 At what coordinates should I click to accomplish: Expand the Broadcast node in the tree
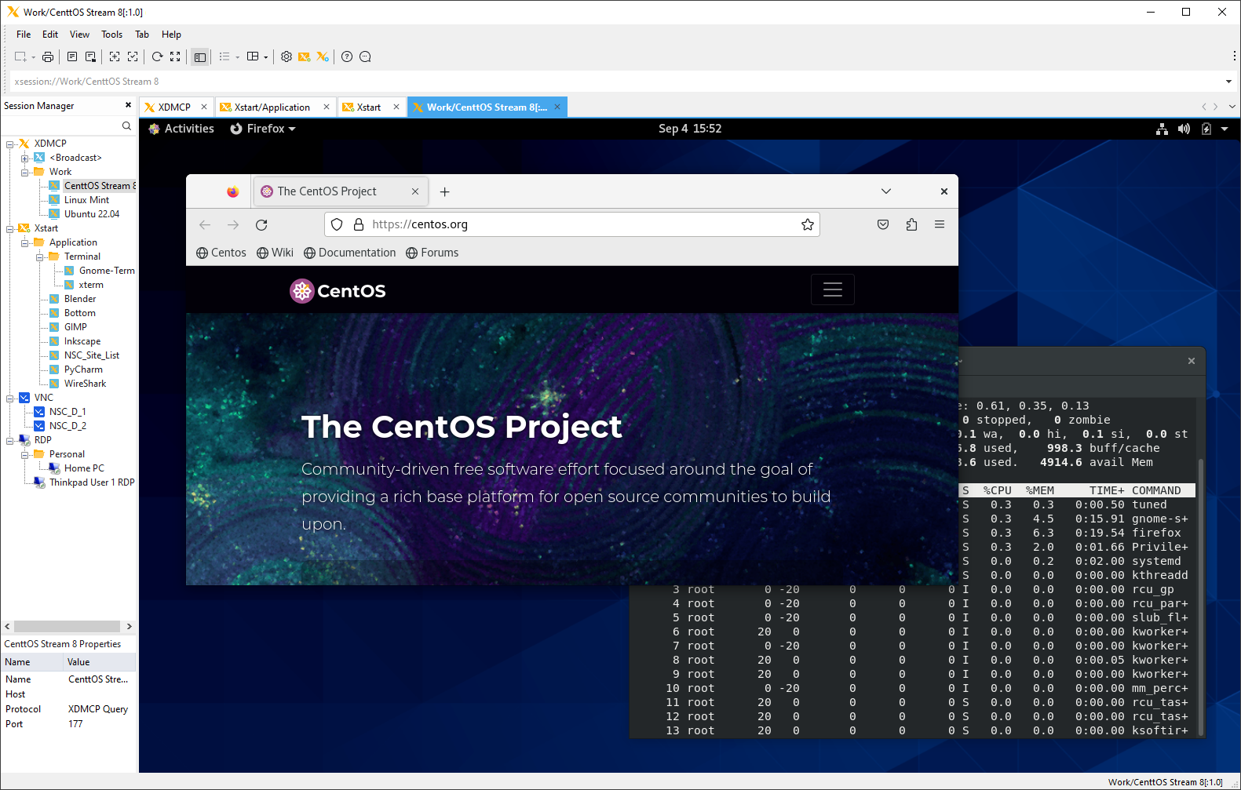[x=24, y=158]
